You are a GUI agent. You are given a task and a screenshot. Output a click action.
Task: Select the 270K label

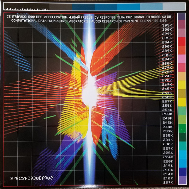[167, 80]
